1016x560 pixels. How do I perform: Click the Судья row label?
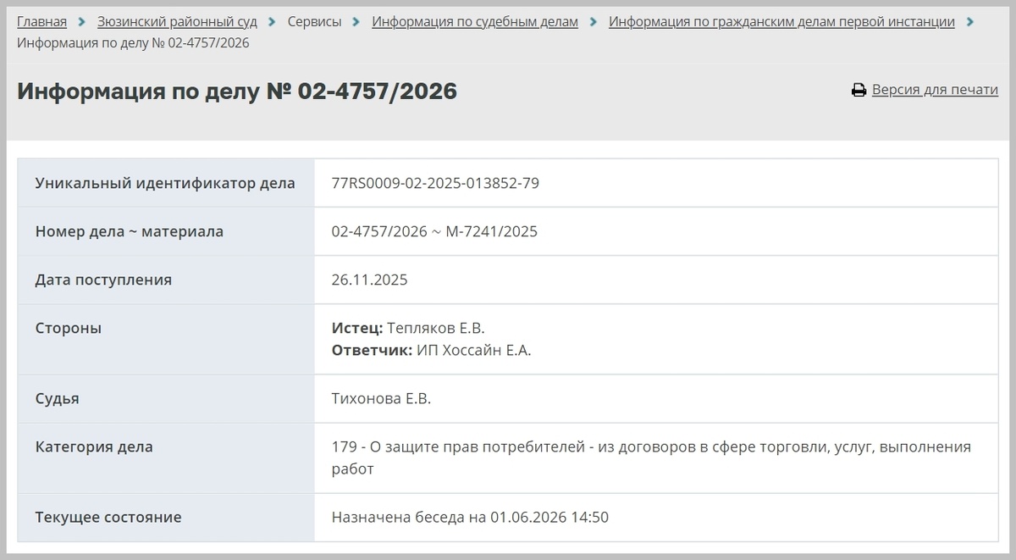coord(58,398)
